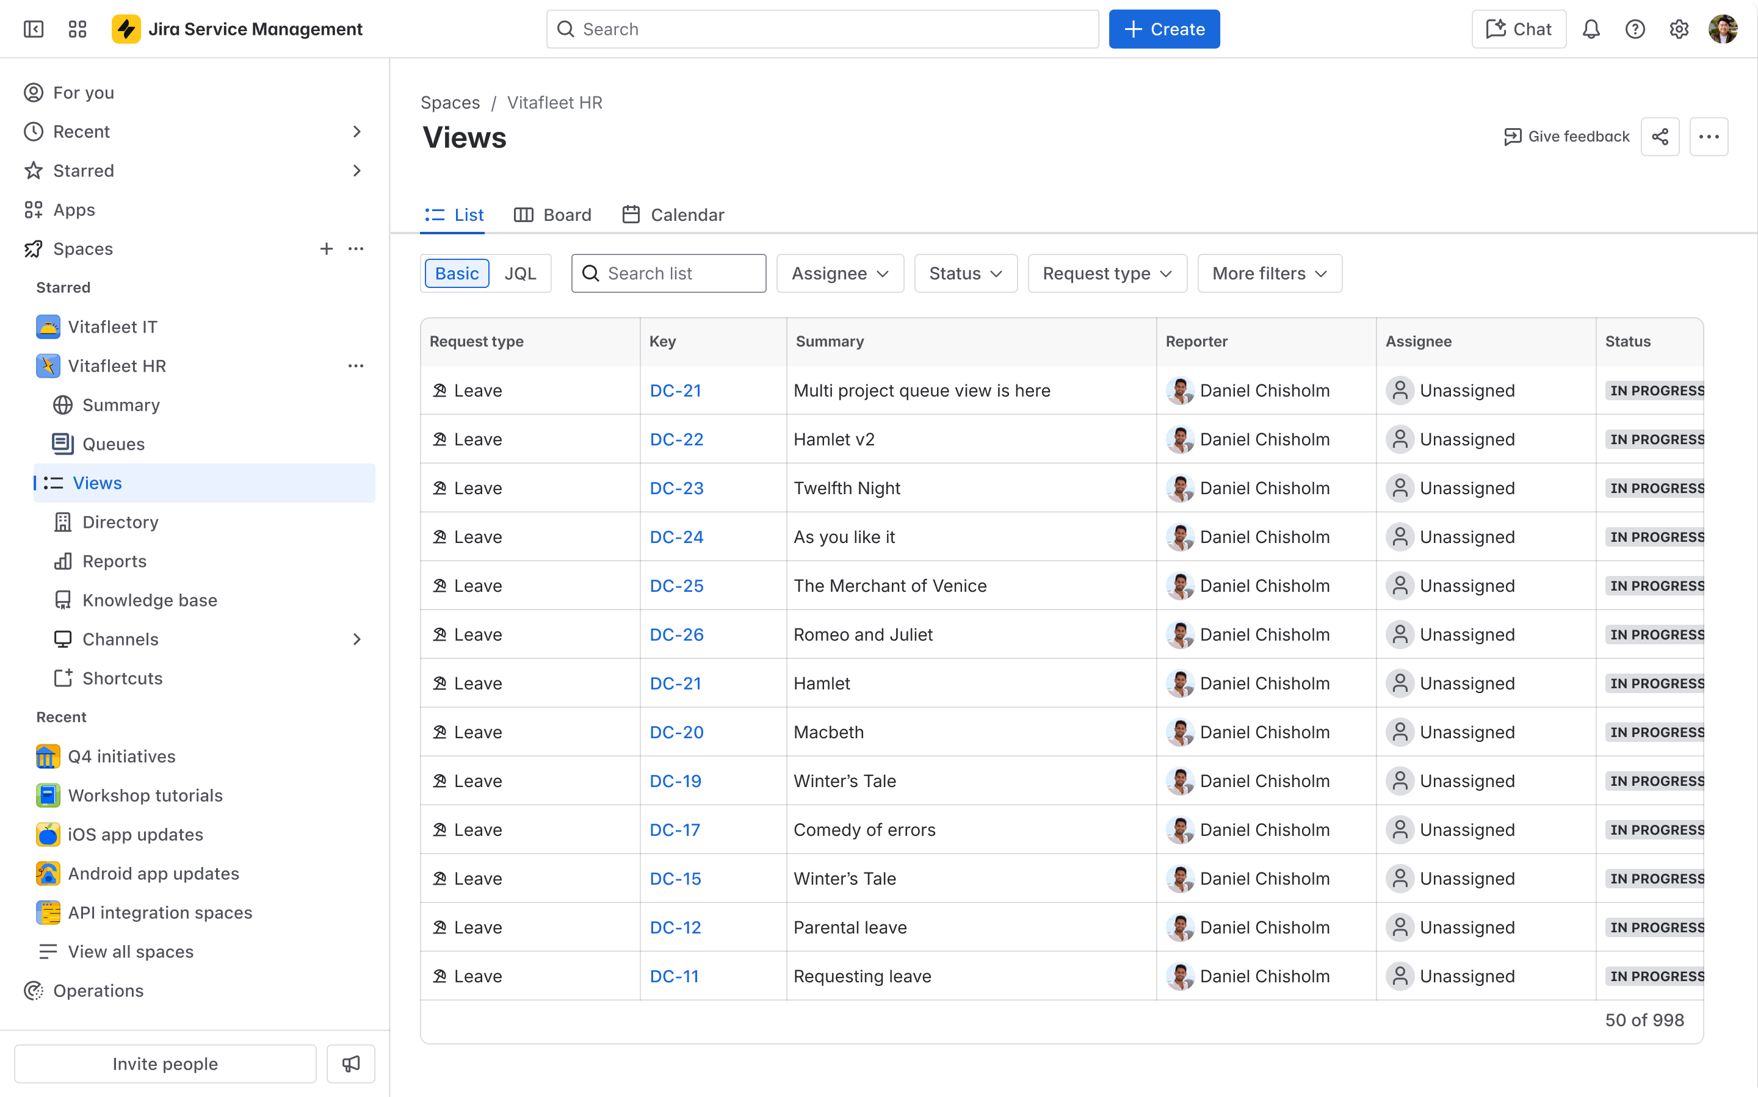Click the blue Create button

coord(1163,29)
